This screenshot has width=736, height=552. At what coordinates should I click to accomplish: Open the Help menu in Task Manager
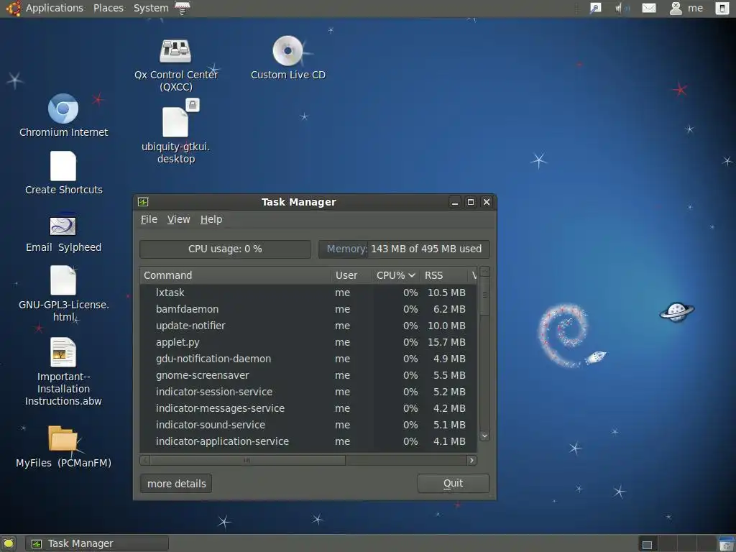tap(211, 219)
